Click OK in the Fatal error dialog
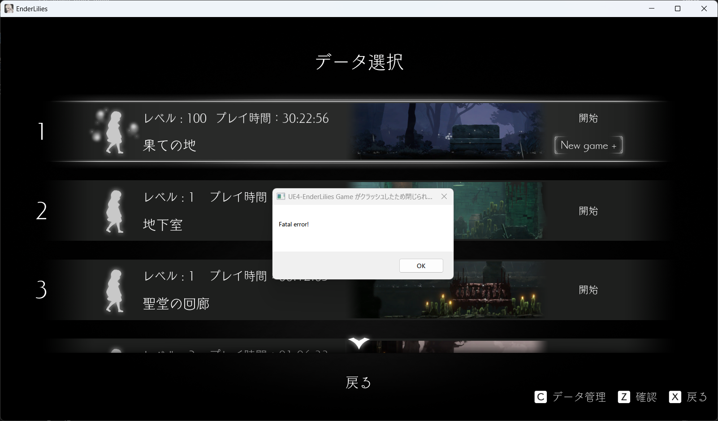Screen dimensions: 718x421 (421, 266)
